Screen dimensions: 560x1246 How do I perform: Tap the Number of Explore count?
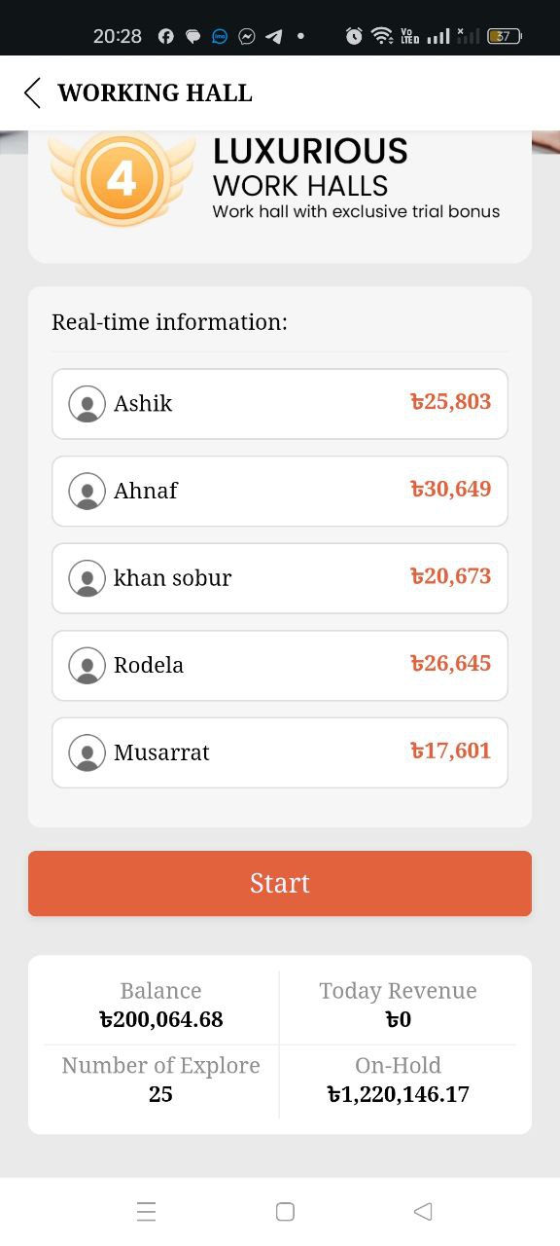click(x=160, y=1094)
